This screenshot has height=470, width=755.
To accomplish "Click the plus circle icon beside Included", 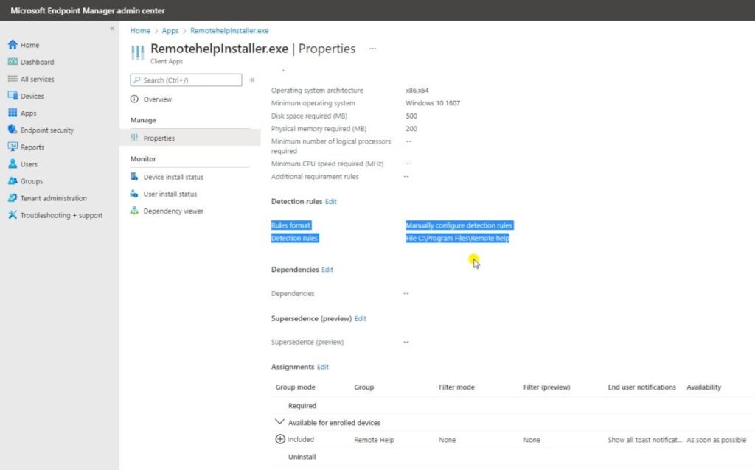I will (279, 439).
